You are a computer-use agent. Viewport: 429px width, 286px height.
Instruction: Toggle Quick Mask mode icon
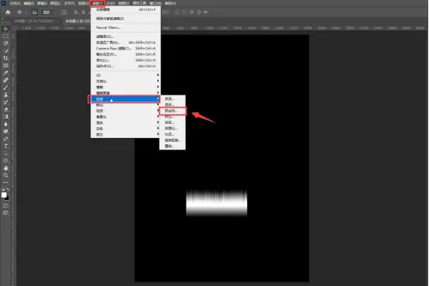point(5,205)
